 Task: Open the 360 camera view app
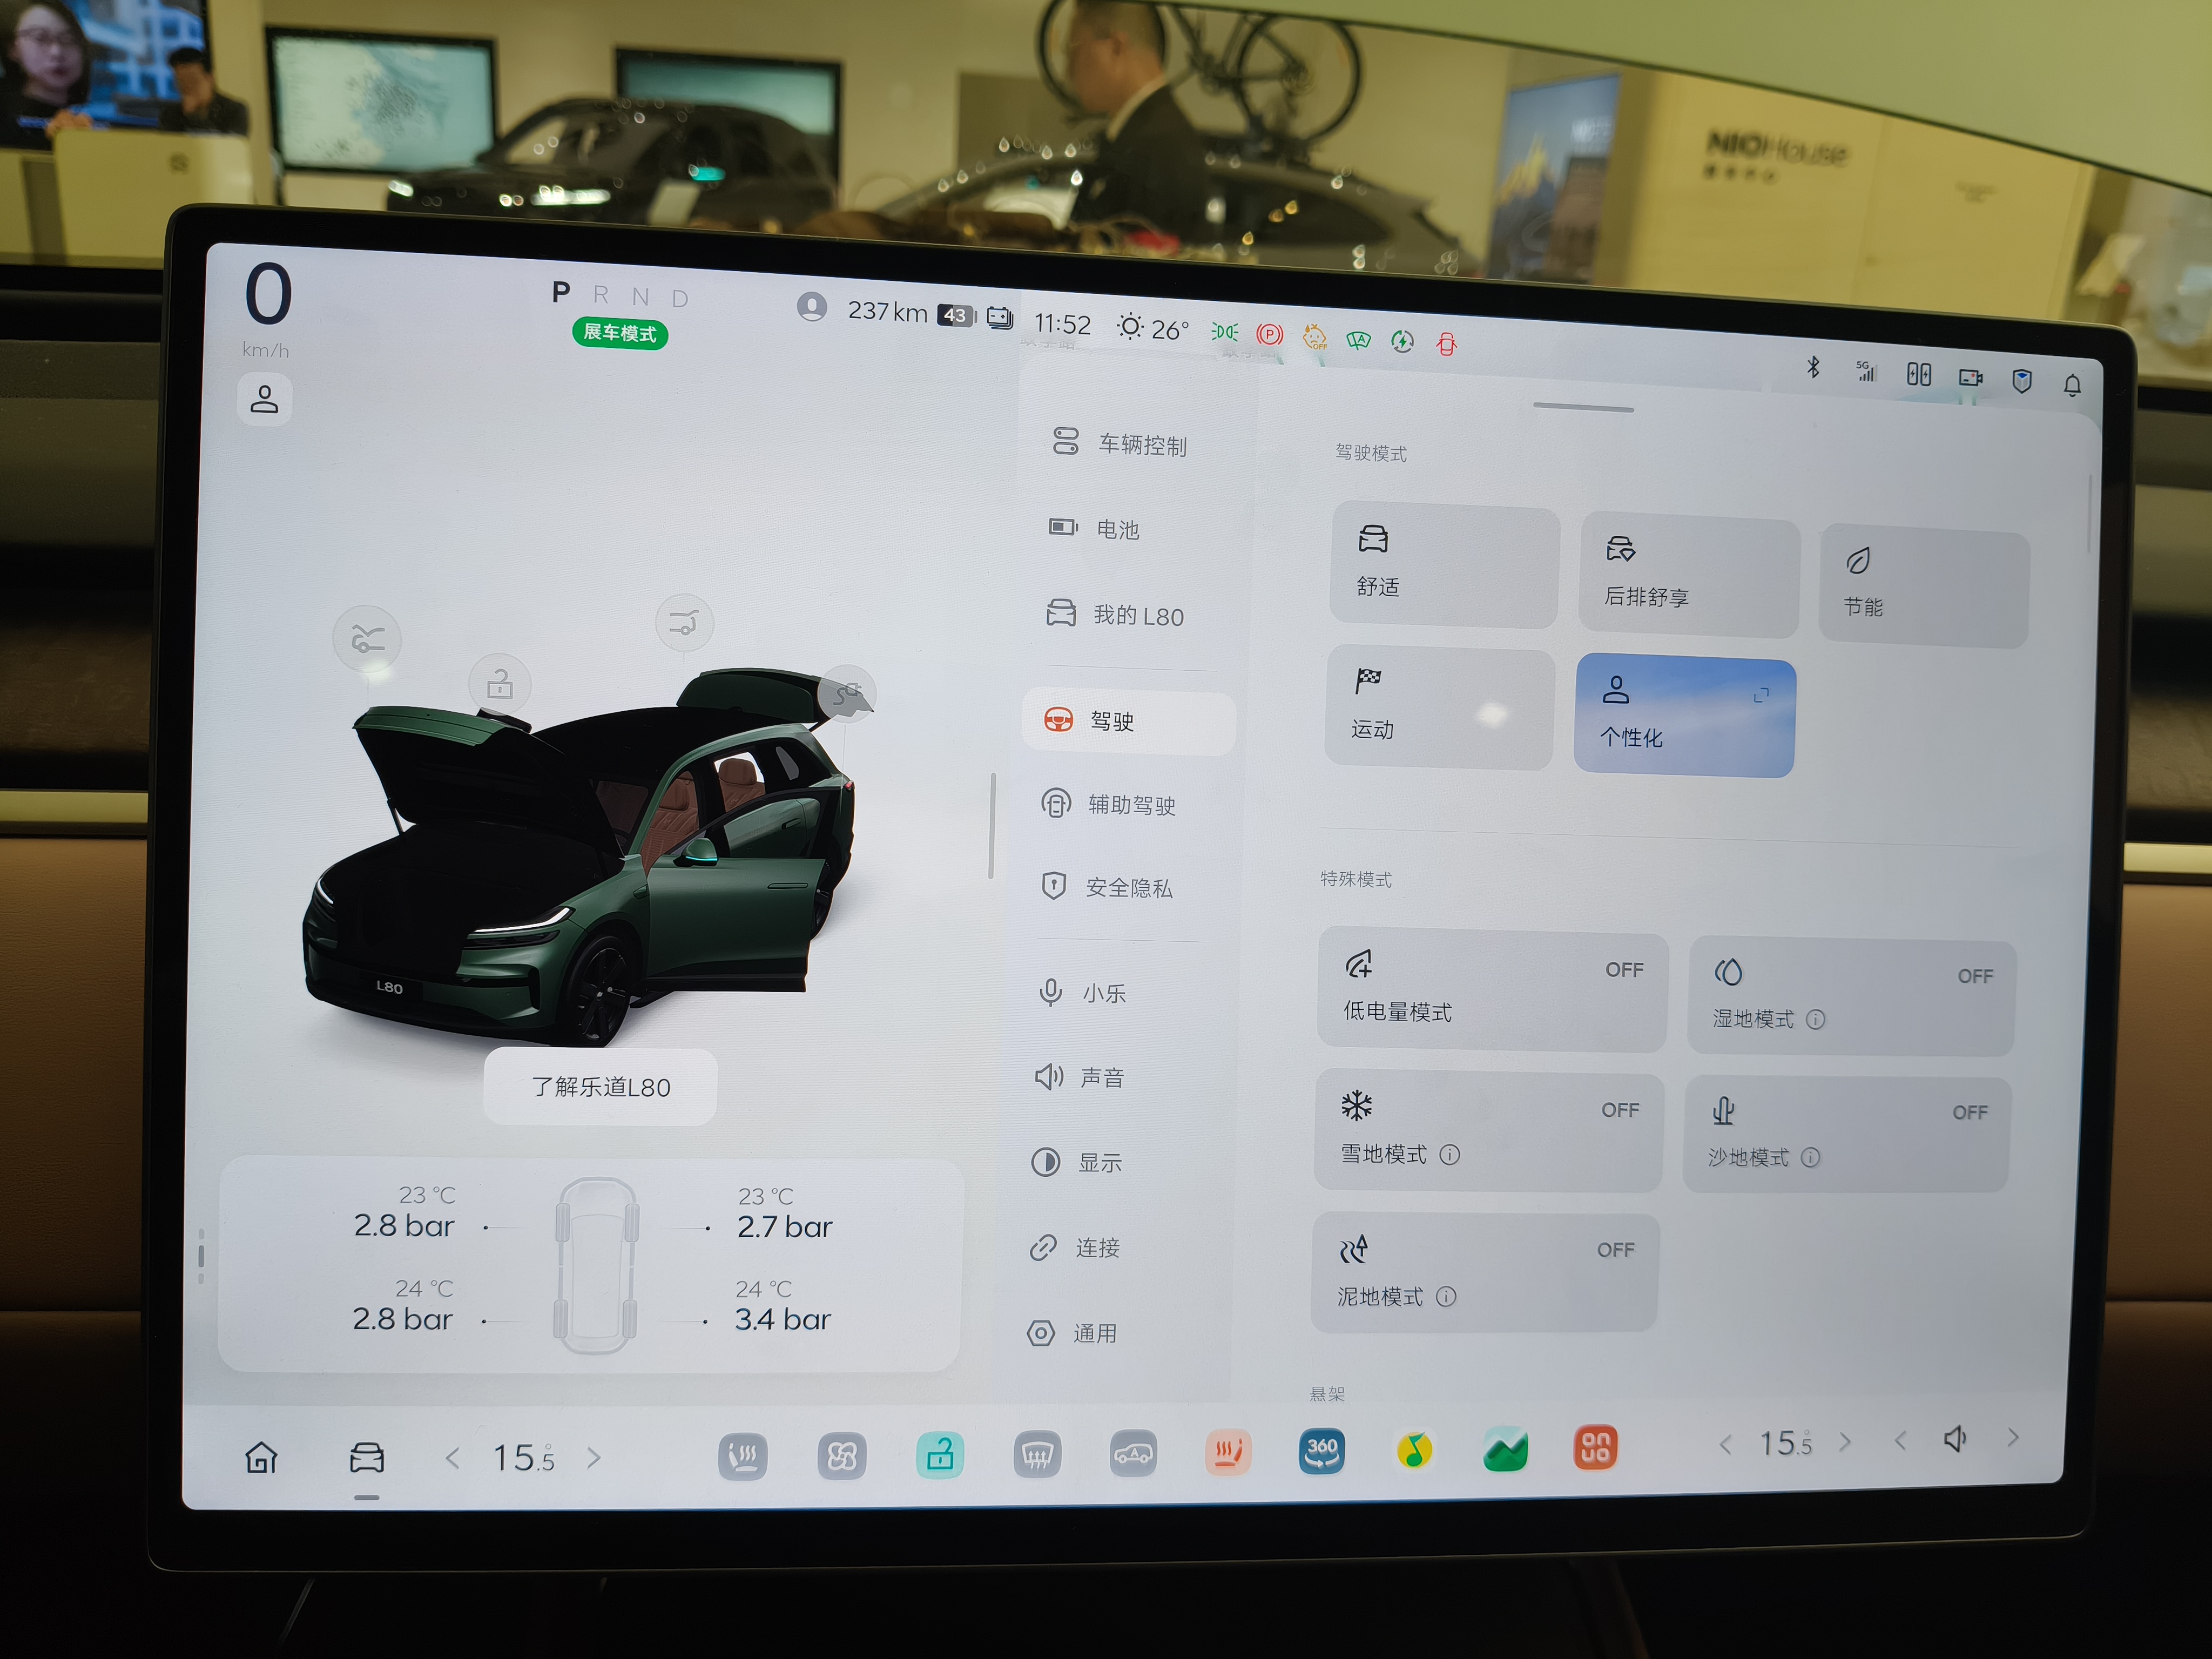click(x=1320, y=1450)
